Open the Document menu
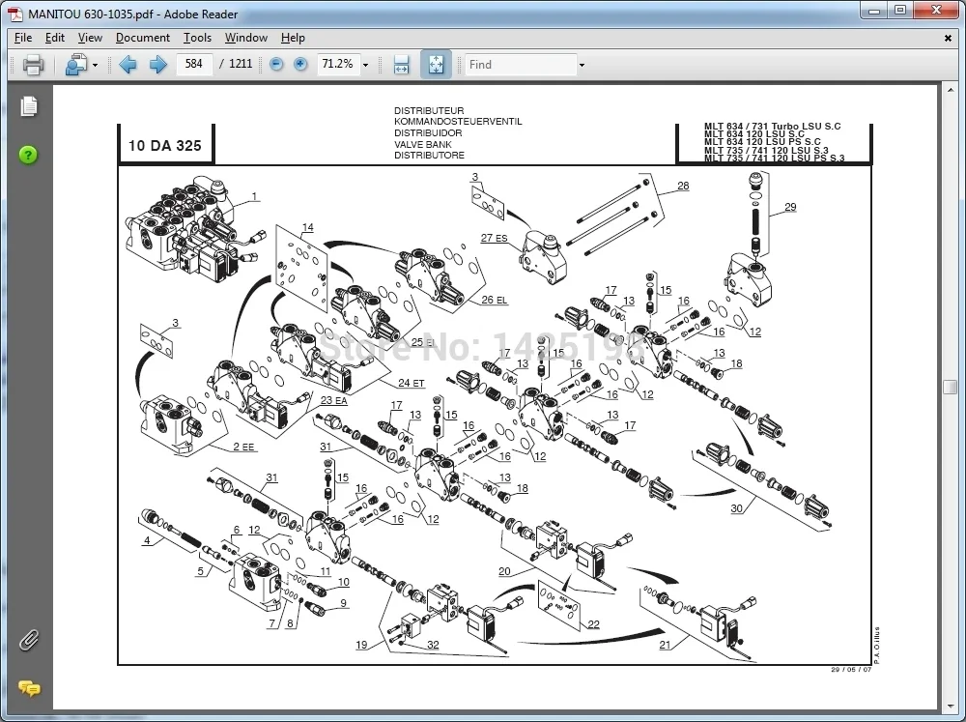The image size is (966, 722). [142, 38]
